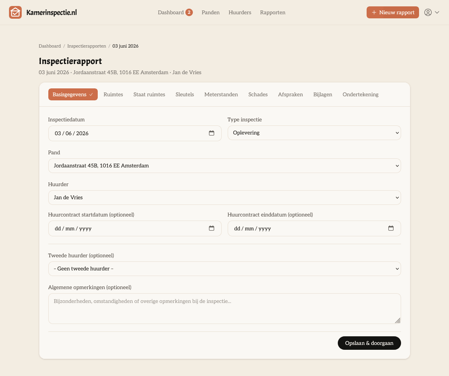Open calendar picker for Huurcontract startdatum

point(211,228)
